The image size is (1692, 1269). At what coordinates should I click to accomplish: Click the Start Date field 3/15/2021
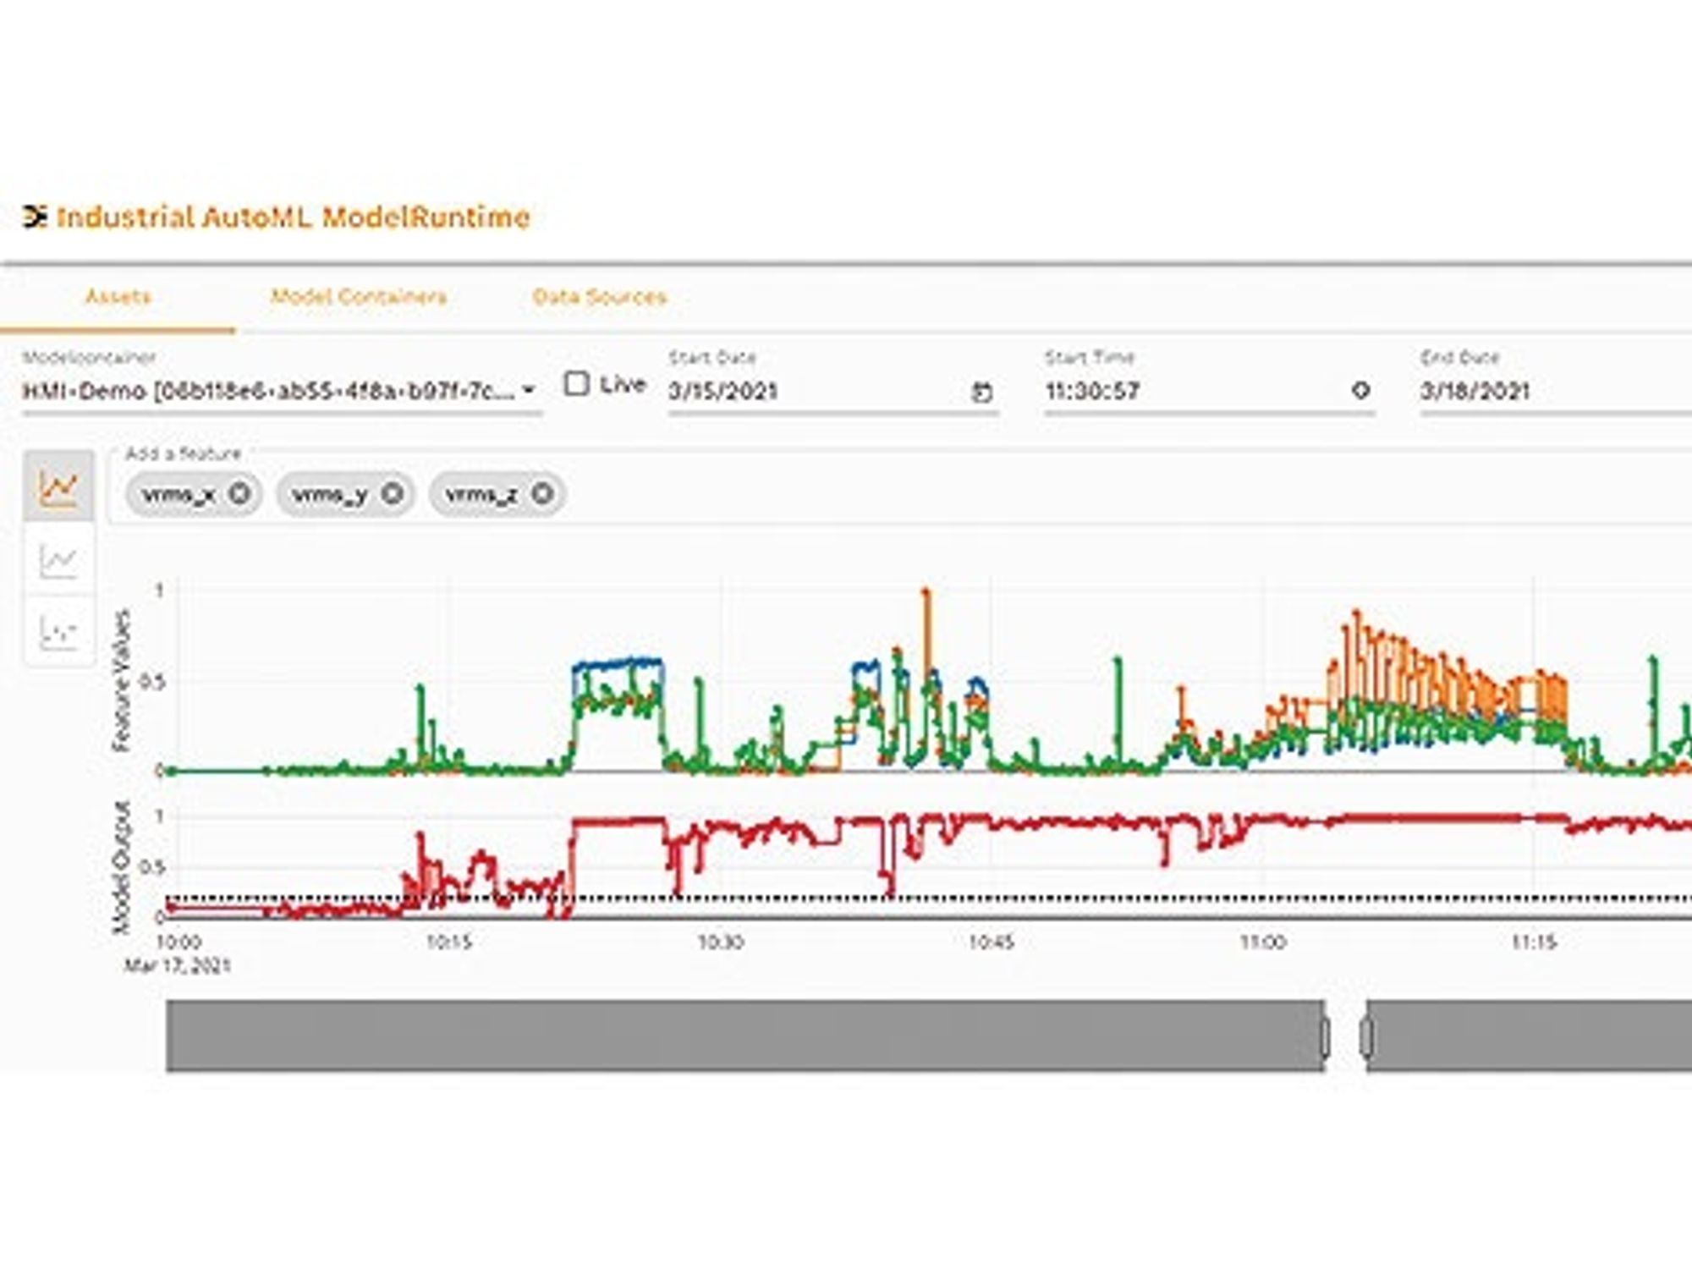833,392
